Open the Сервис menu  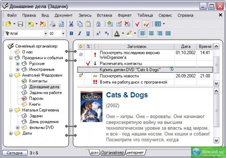click(x=165, y=15)
